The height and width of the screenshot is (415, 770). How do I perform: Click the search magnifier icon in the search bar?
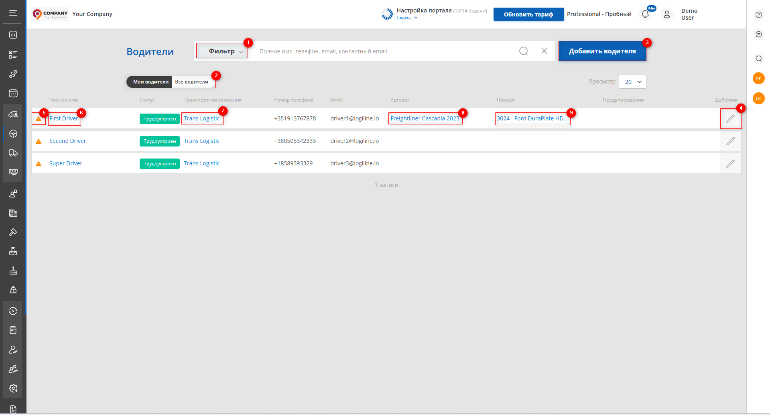pyautogui.click(x=523, y=51)
